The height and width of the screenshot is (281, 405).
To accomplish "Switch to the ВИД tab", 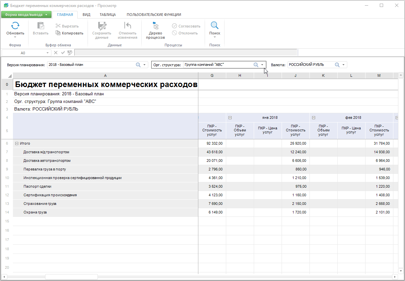I will (x=86, y=15).
